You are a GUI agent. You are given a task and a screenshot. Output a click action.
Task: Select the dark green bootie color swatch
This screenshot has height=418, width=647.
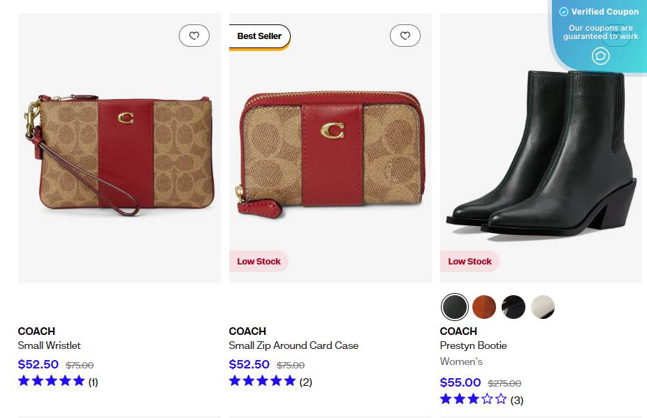click(x=455, y=307)
